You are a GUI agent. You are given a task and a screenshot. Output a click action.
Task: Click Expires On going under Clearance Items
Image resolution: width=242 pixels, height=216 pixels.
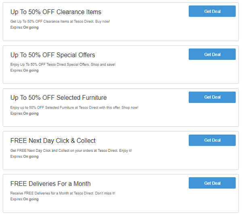(24, 27)
